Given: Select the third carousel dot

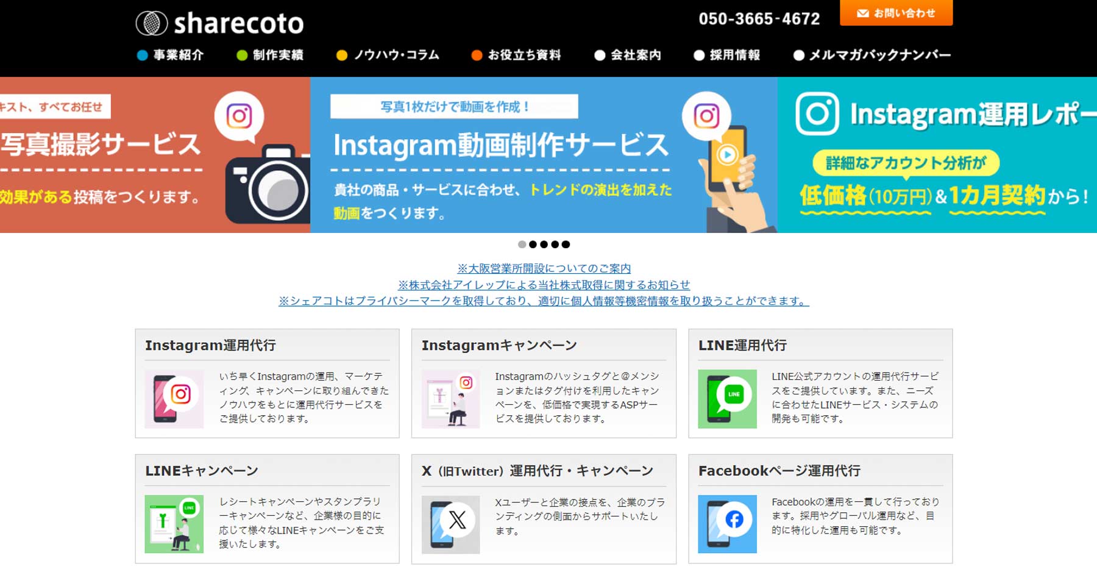Looking at the screenshot, I should click(x=544, y=245).
